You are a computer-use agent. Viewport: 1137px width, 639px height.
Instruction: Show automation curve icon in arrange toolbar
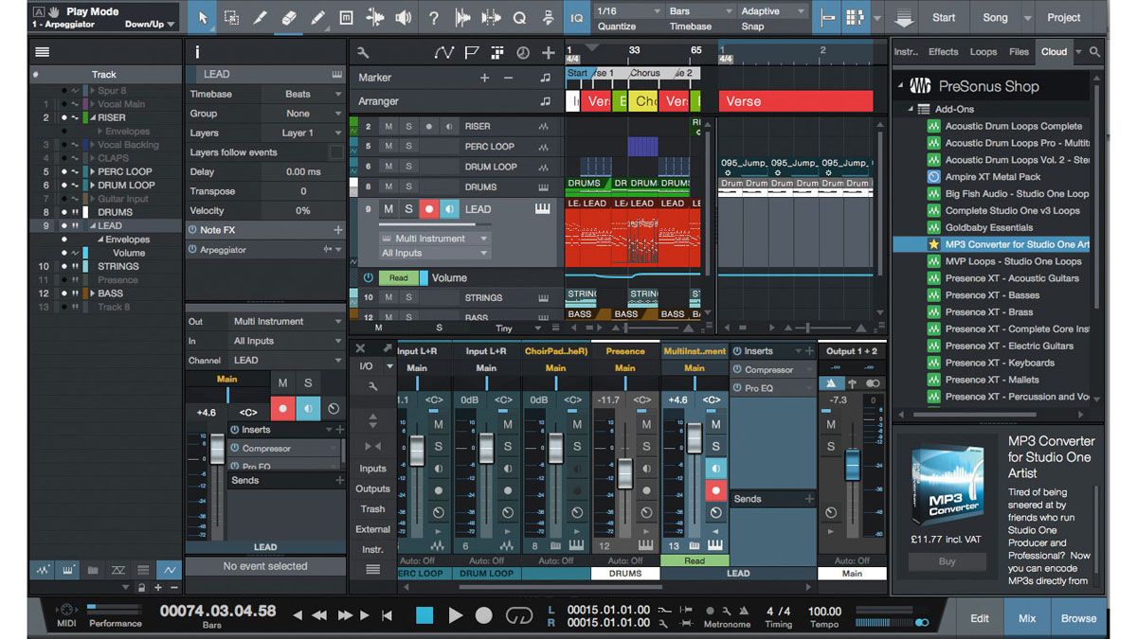445,53
